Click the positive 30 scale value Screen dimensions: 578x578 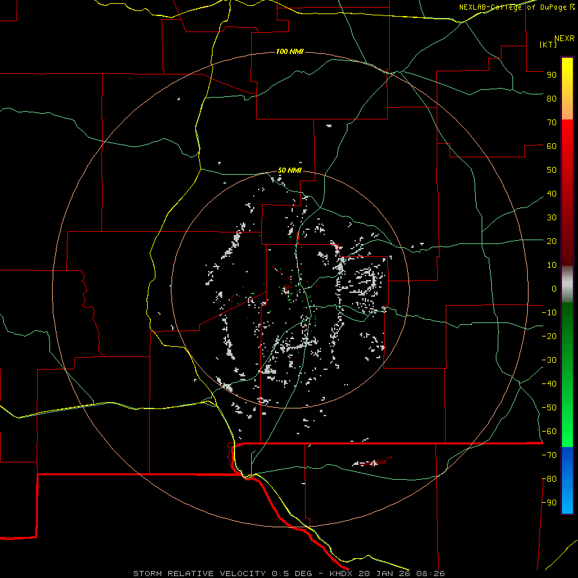click(552, 218)
